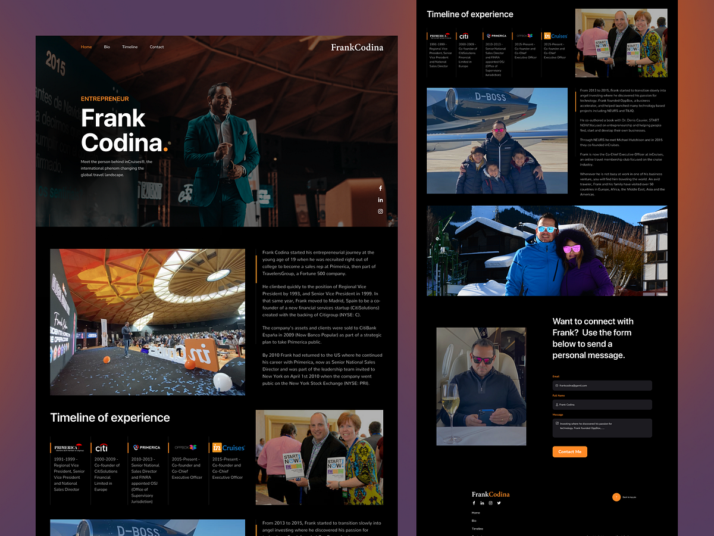This screenshot has width=714, height=536.
Task: Open the stage arena photo with confetti
Action: (x=148, y=322)
